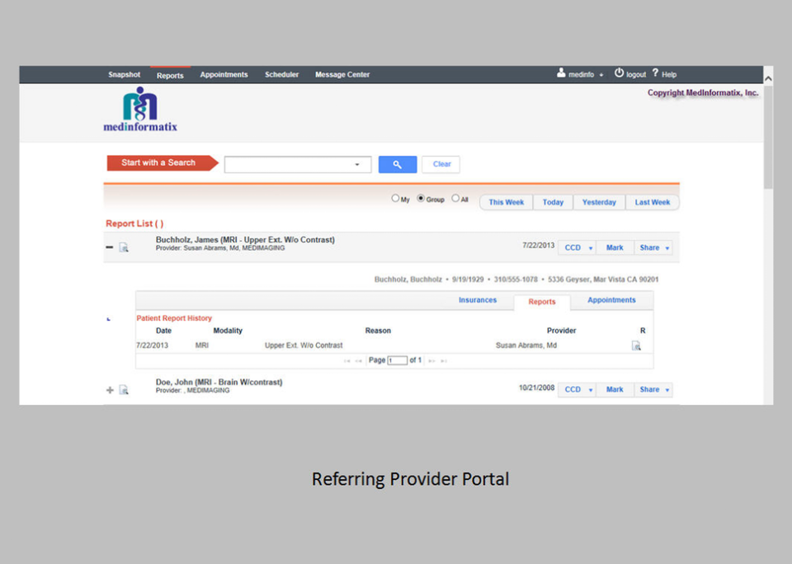Select the Message Center menu item
This screenshot has width=792, height=564.
[342, 74]
